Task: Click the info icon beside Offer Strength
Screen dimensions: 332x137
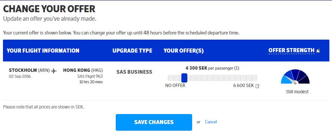Action: [x=318, y=51]
